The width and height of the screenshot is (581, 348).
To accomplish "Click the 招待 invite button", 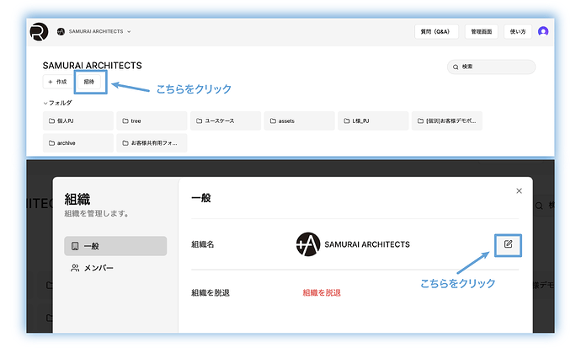I will coord(89,82).
